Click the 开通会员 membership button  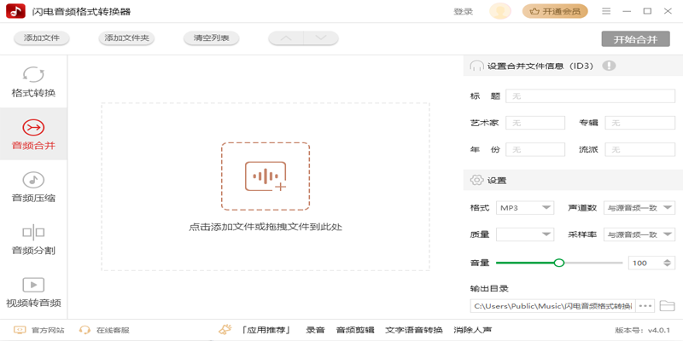(x=555, y=11)
